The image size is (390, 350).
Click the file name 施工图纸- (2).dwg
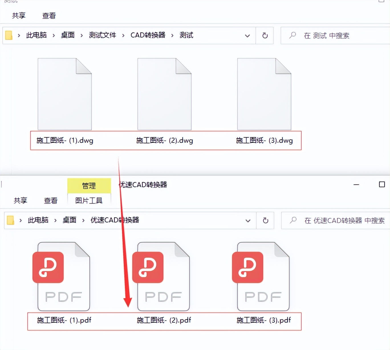165,140
